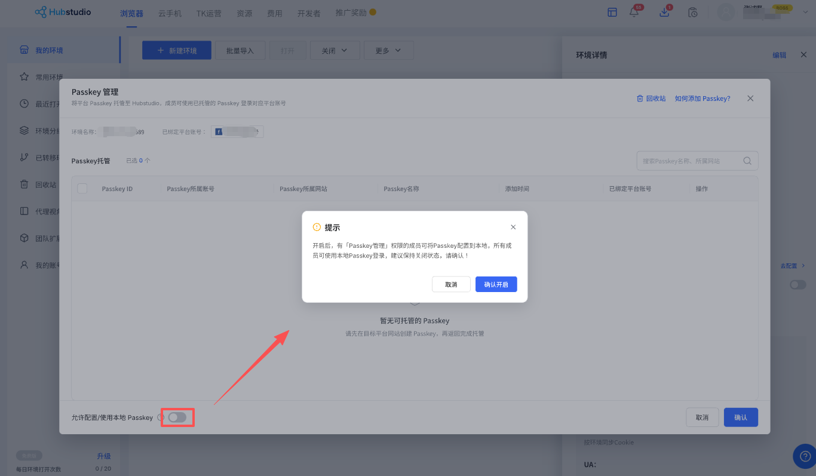Open the 如何添加 Passkey? link
Viewport: 816px width, 476px height.
(x=703, y=99)
